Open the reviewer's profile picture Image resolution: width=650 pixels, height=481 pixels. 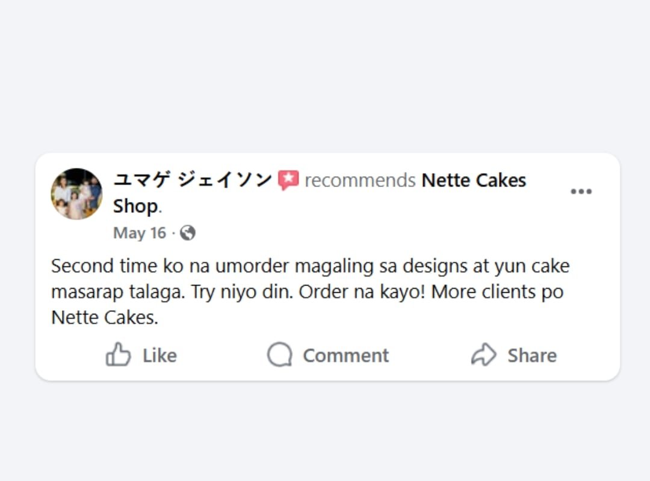(76, 194)
